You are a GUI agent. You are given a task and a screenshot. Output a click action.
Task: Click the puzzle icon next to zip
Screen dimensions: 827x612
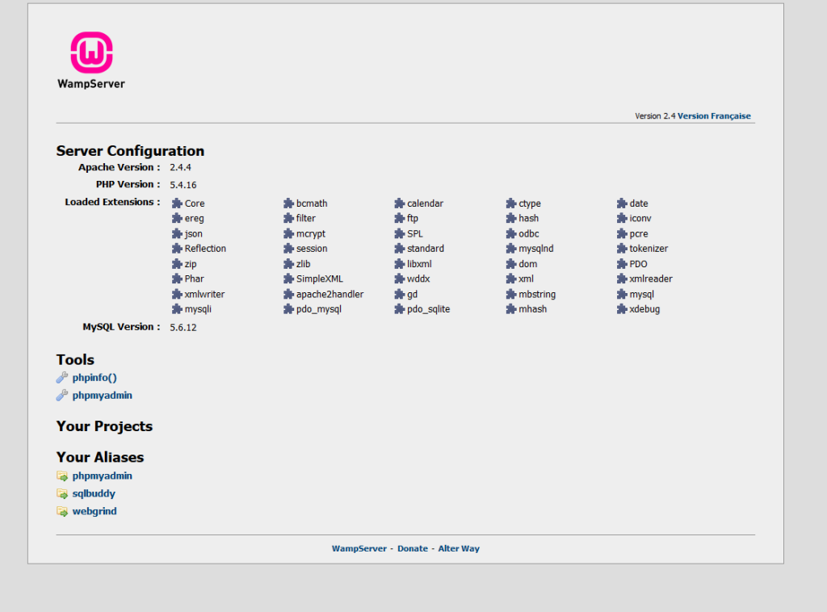coord(177,264)
